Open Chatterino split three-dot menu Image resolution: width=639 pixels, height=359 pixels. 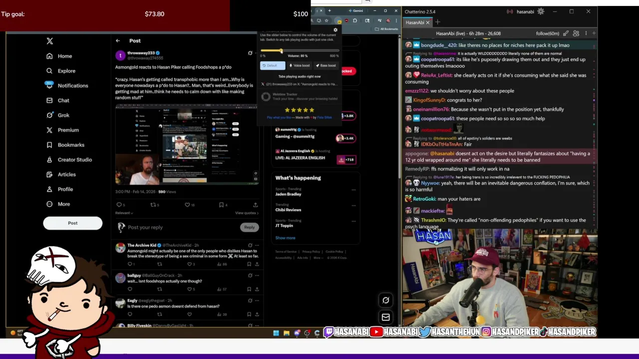[586, 33]
